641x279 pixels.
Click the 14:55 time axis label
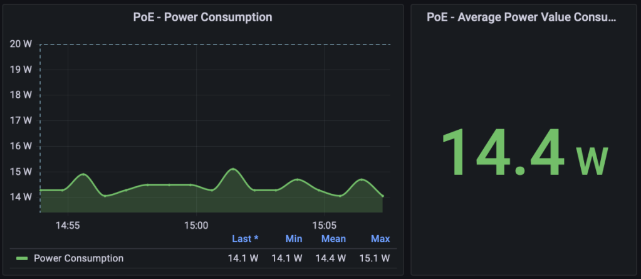(67, 224)
